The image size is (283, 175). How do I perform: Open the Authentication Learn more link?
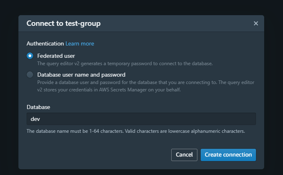(80, 43)
